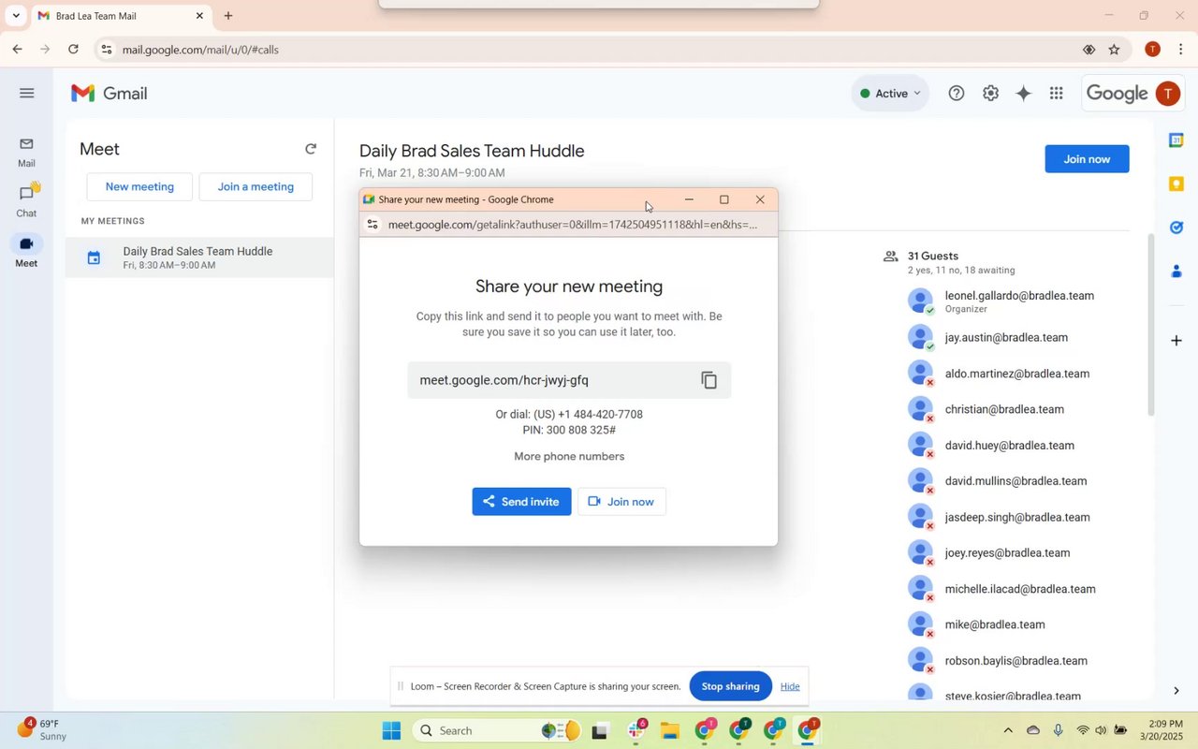
Task: Refresh the Meet meetings list
Action: pos(311,149)
